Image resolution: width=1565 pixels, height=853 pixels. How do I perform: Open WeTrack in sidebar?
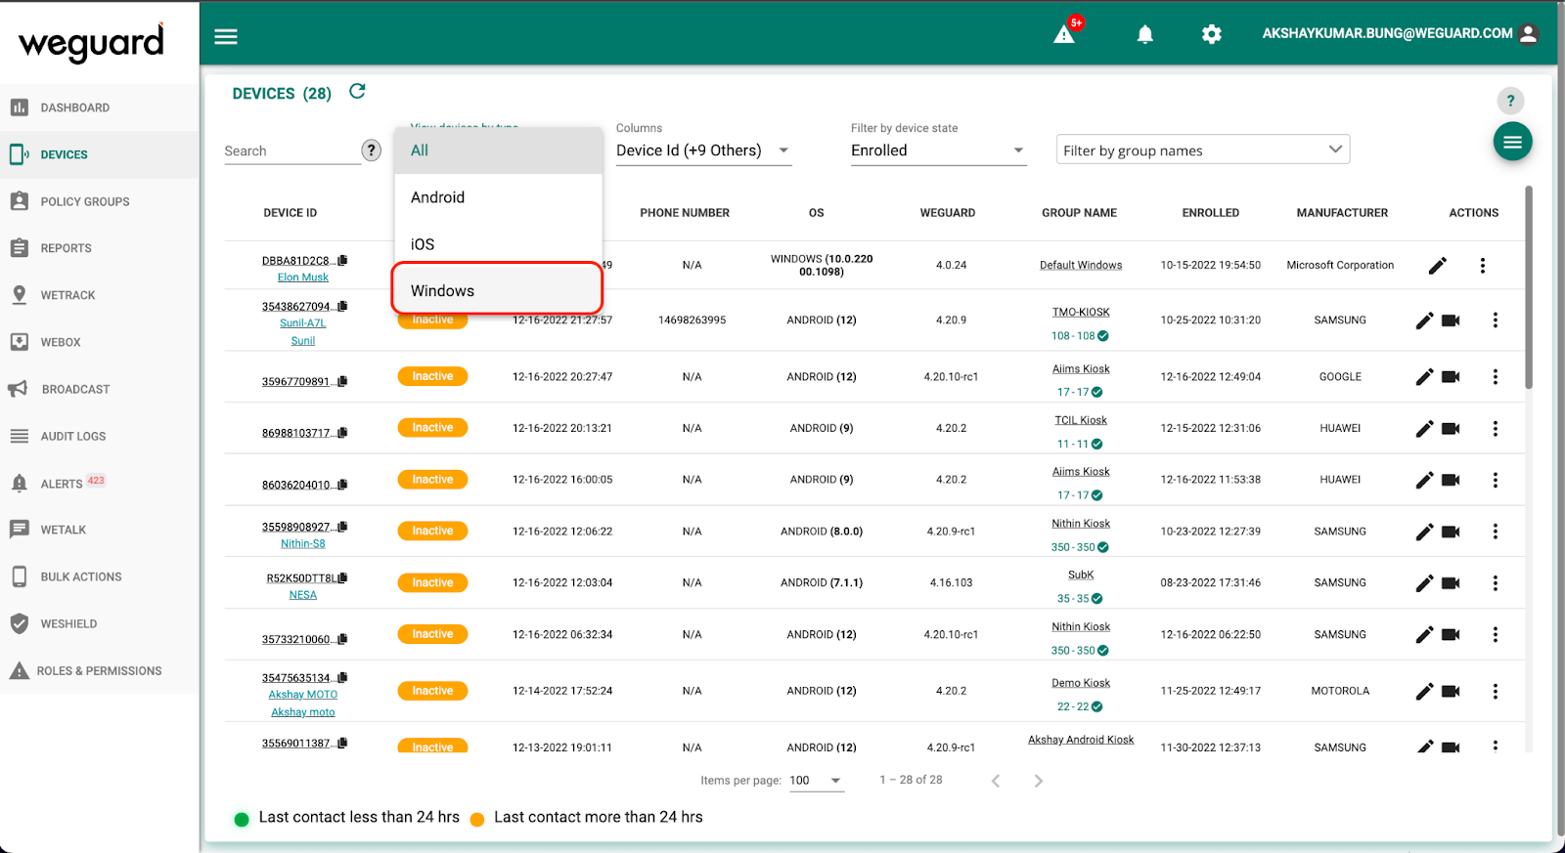point(100,295)
